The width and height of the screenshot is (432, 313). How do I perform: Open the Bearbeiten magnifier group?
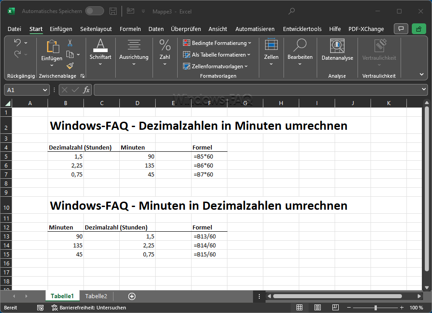[x=300, y=53]
